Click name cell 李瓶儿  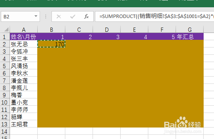pyautogui.click(x=23, y=88)
